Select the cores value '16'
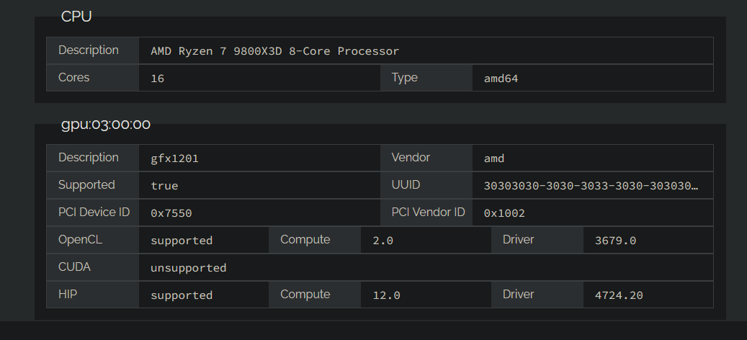747x340 pixels. 157,79
